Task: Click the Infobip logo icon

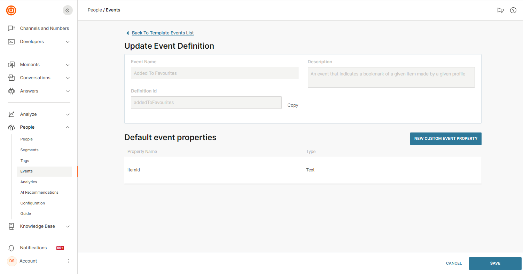Action: [11, 10]
